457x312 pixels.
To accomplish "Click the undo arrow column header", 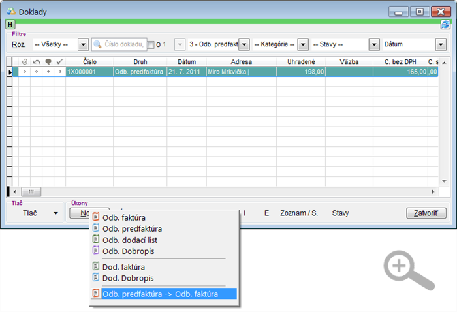I will tap(37, 61).
